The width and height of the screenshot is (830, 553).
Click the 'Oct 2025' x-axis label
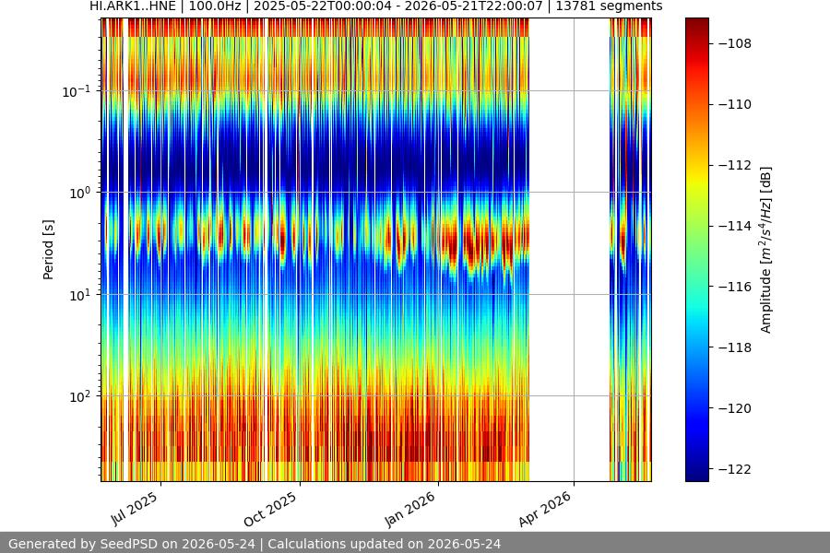[270, 510]
